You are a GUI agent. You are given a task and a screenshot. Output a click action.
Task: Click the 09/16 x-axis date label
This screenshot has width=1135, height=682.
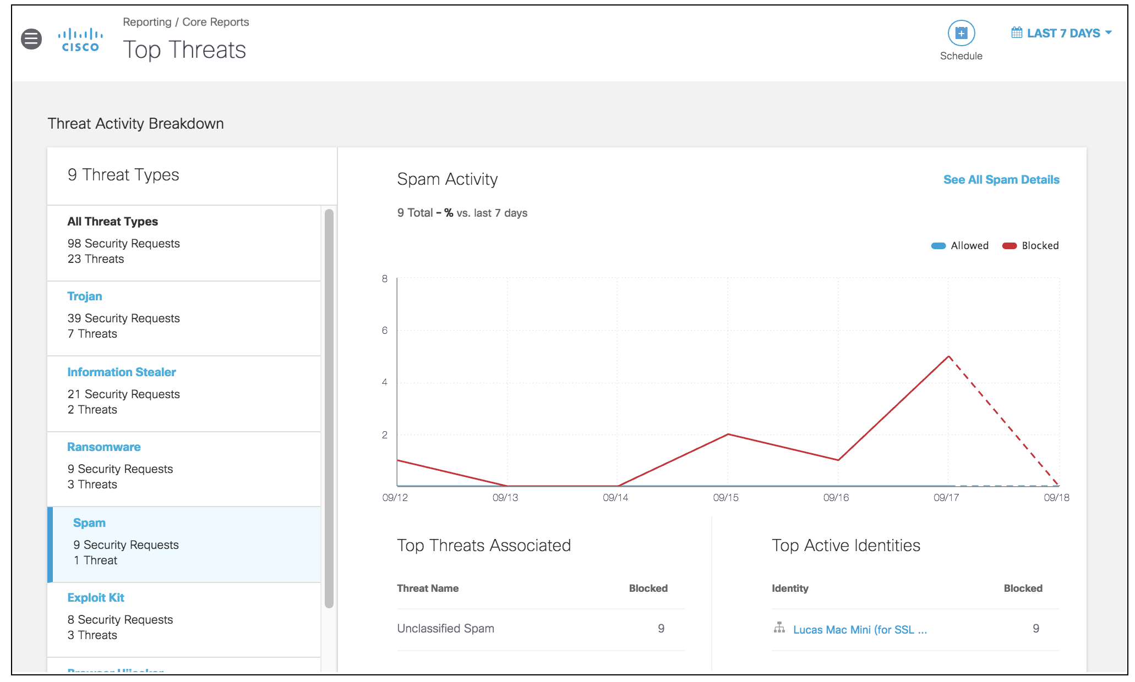[x=836, y=498]
